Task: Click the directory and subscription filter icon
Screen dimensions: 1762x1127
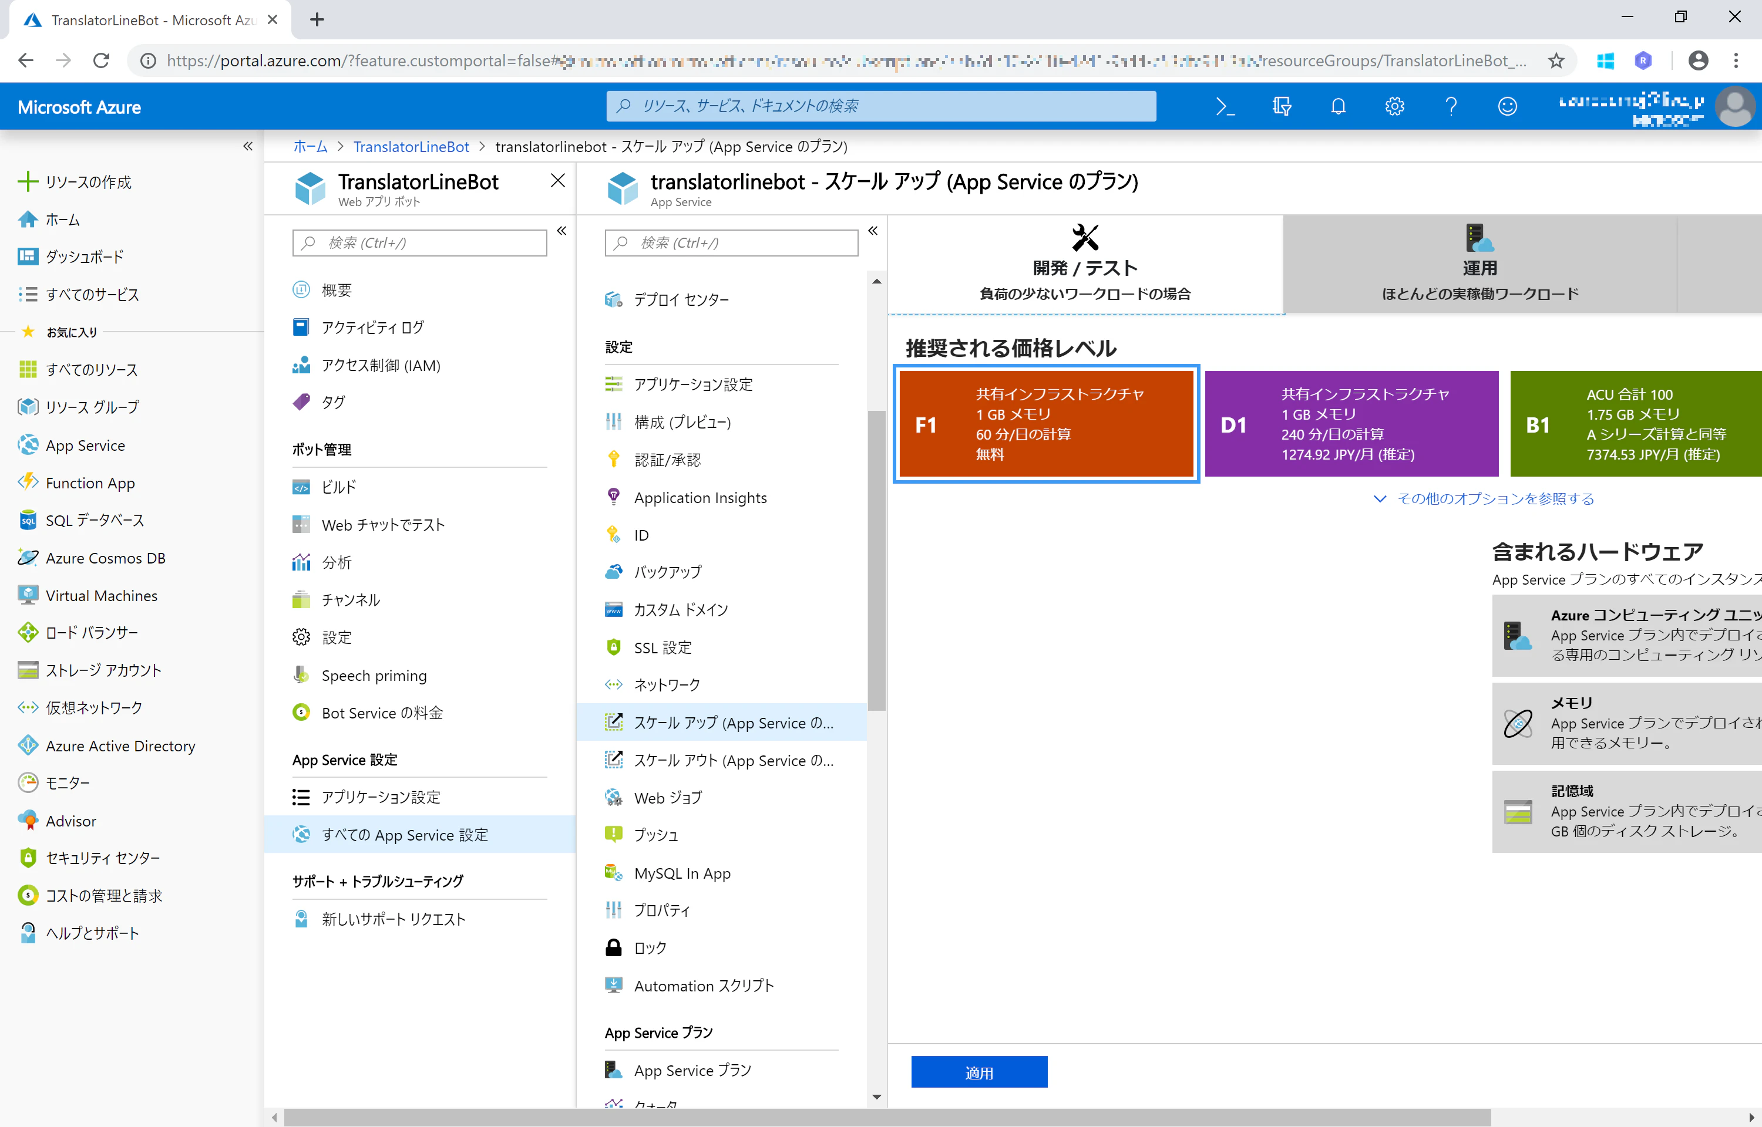Action: (x=1282, y=106)
